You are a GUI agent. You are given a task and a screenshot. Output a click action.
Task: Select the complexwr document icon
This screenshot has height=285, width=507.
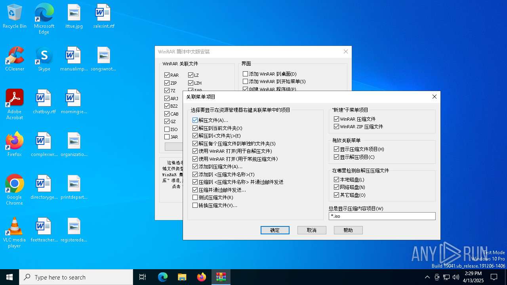point(44,145)
